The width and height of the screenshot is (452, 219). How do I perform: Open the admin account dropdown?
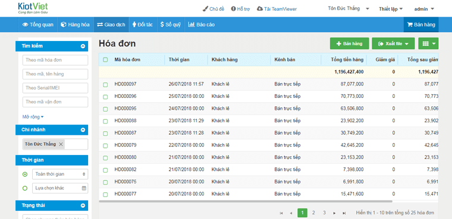pos(424,9)
